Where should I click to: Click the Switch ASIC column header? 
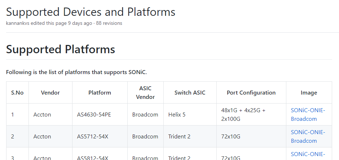point(190,93)
